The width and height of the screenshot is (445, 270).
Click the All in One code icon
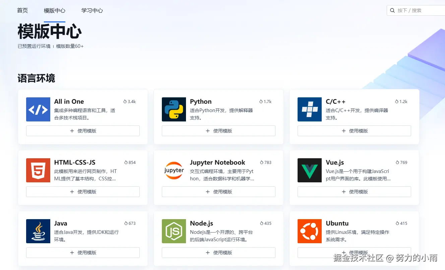[38, 109]
